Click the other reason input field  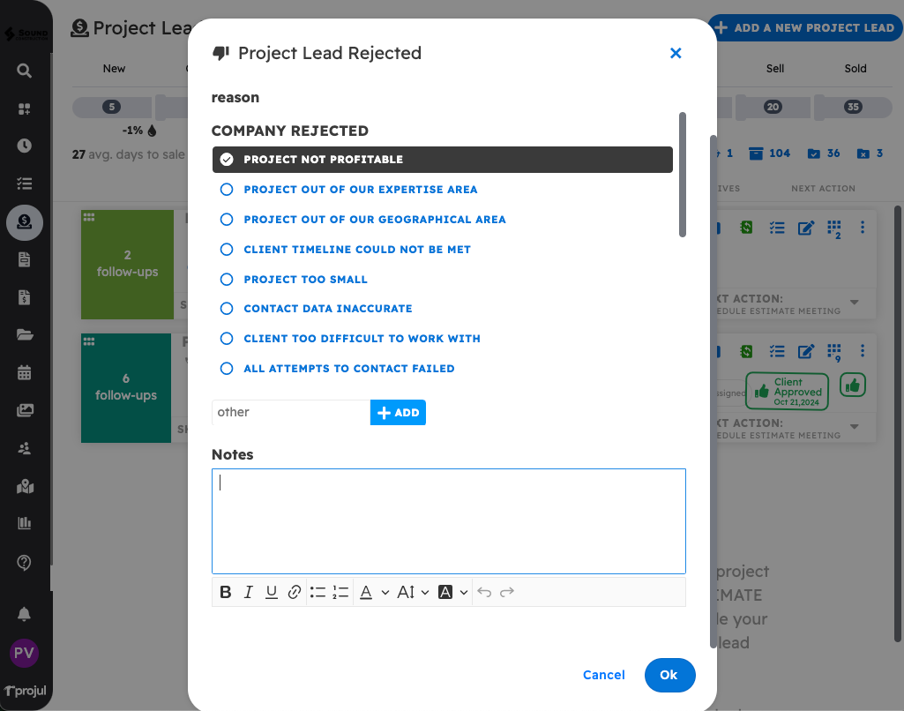pyautogui.click(x=290, y=412)
